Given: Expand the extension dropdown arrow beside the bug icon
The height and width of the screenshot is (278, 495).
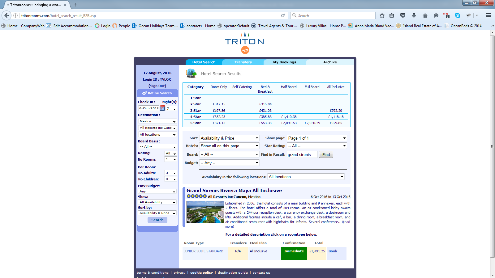Looking at the screenshot, I should tap(477, 15).
